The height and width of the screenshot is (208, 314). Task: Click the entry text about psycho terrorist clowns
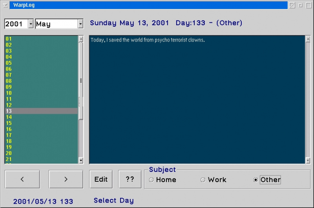click(148, 40)
